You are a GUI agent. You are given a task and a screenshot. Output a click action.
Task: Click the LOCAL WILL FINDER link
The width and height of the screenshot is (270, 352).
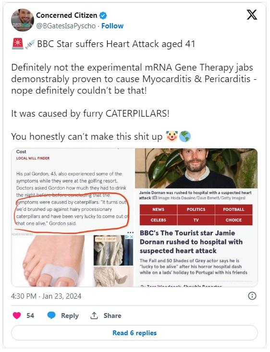point(33,158)
